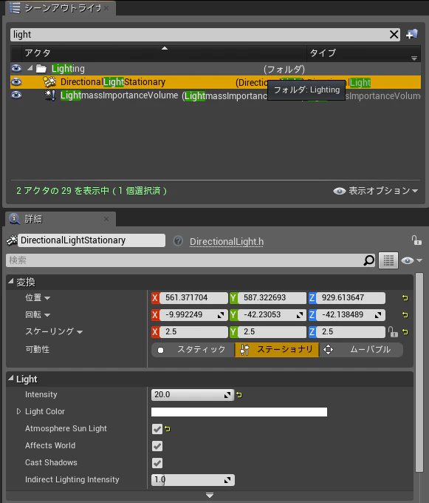Collapse the Light section

coord(11,378)
